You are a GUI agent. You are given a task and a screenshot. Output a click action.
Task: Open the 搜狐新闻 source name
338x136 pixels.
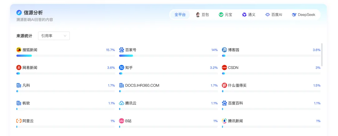pos(30,50)
